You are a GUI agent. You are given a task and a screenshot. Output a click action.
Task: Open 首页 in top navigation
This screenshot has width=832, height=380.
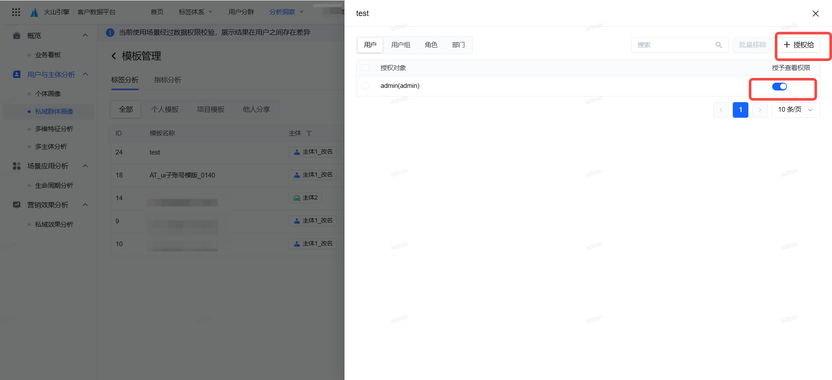[157, 12]
